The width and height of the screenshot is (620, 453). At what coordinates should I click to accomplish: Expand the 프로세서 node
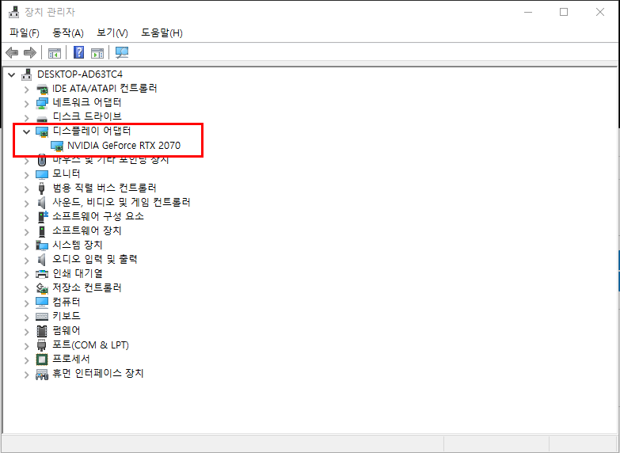[x=26, y=360]
